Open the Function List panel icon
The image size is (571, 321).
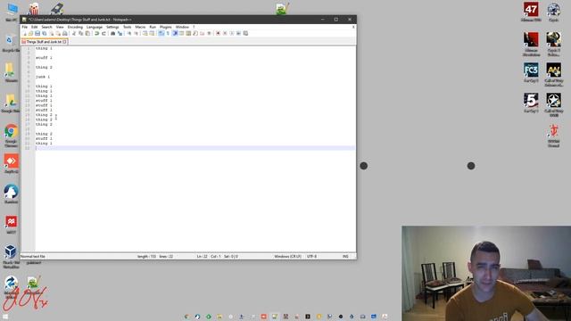[195, 33]
